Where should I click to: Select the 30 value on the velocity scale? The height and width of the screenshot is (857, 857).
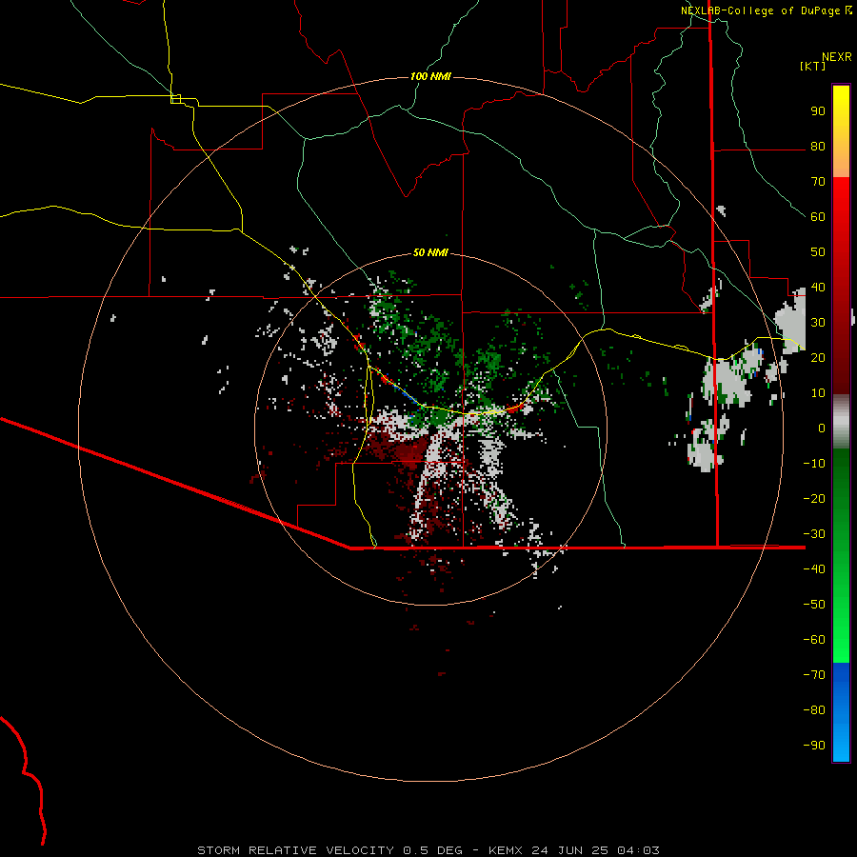(818, 323)
